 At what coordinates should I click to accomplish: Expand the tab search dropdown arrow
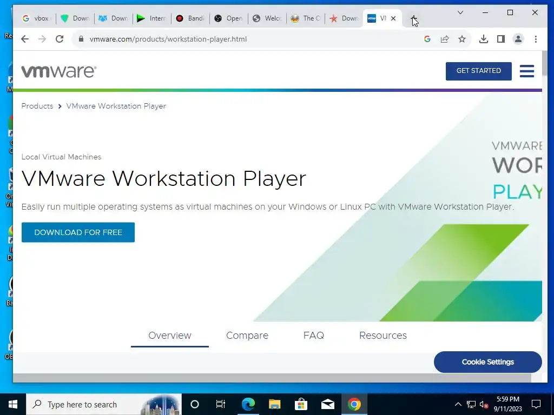[460, 12]
